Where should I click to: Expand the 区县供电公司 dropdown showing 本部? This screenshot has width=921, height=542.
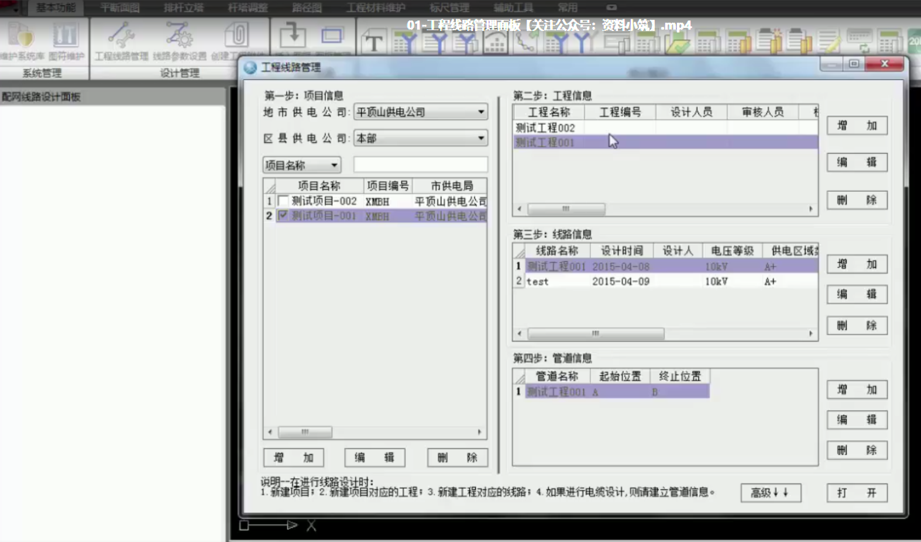click(480, 139)
